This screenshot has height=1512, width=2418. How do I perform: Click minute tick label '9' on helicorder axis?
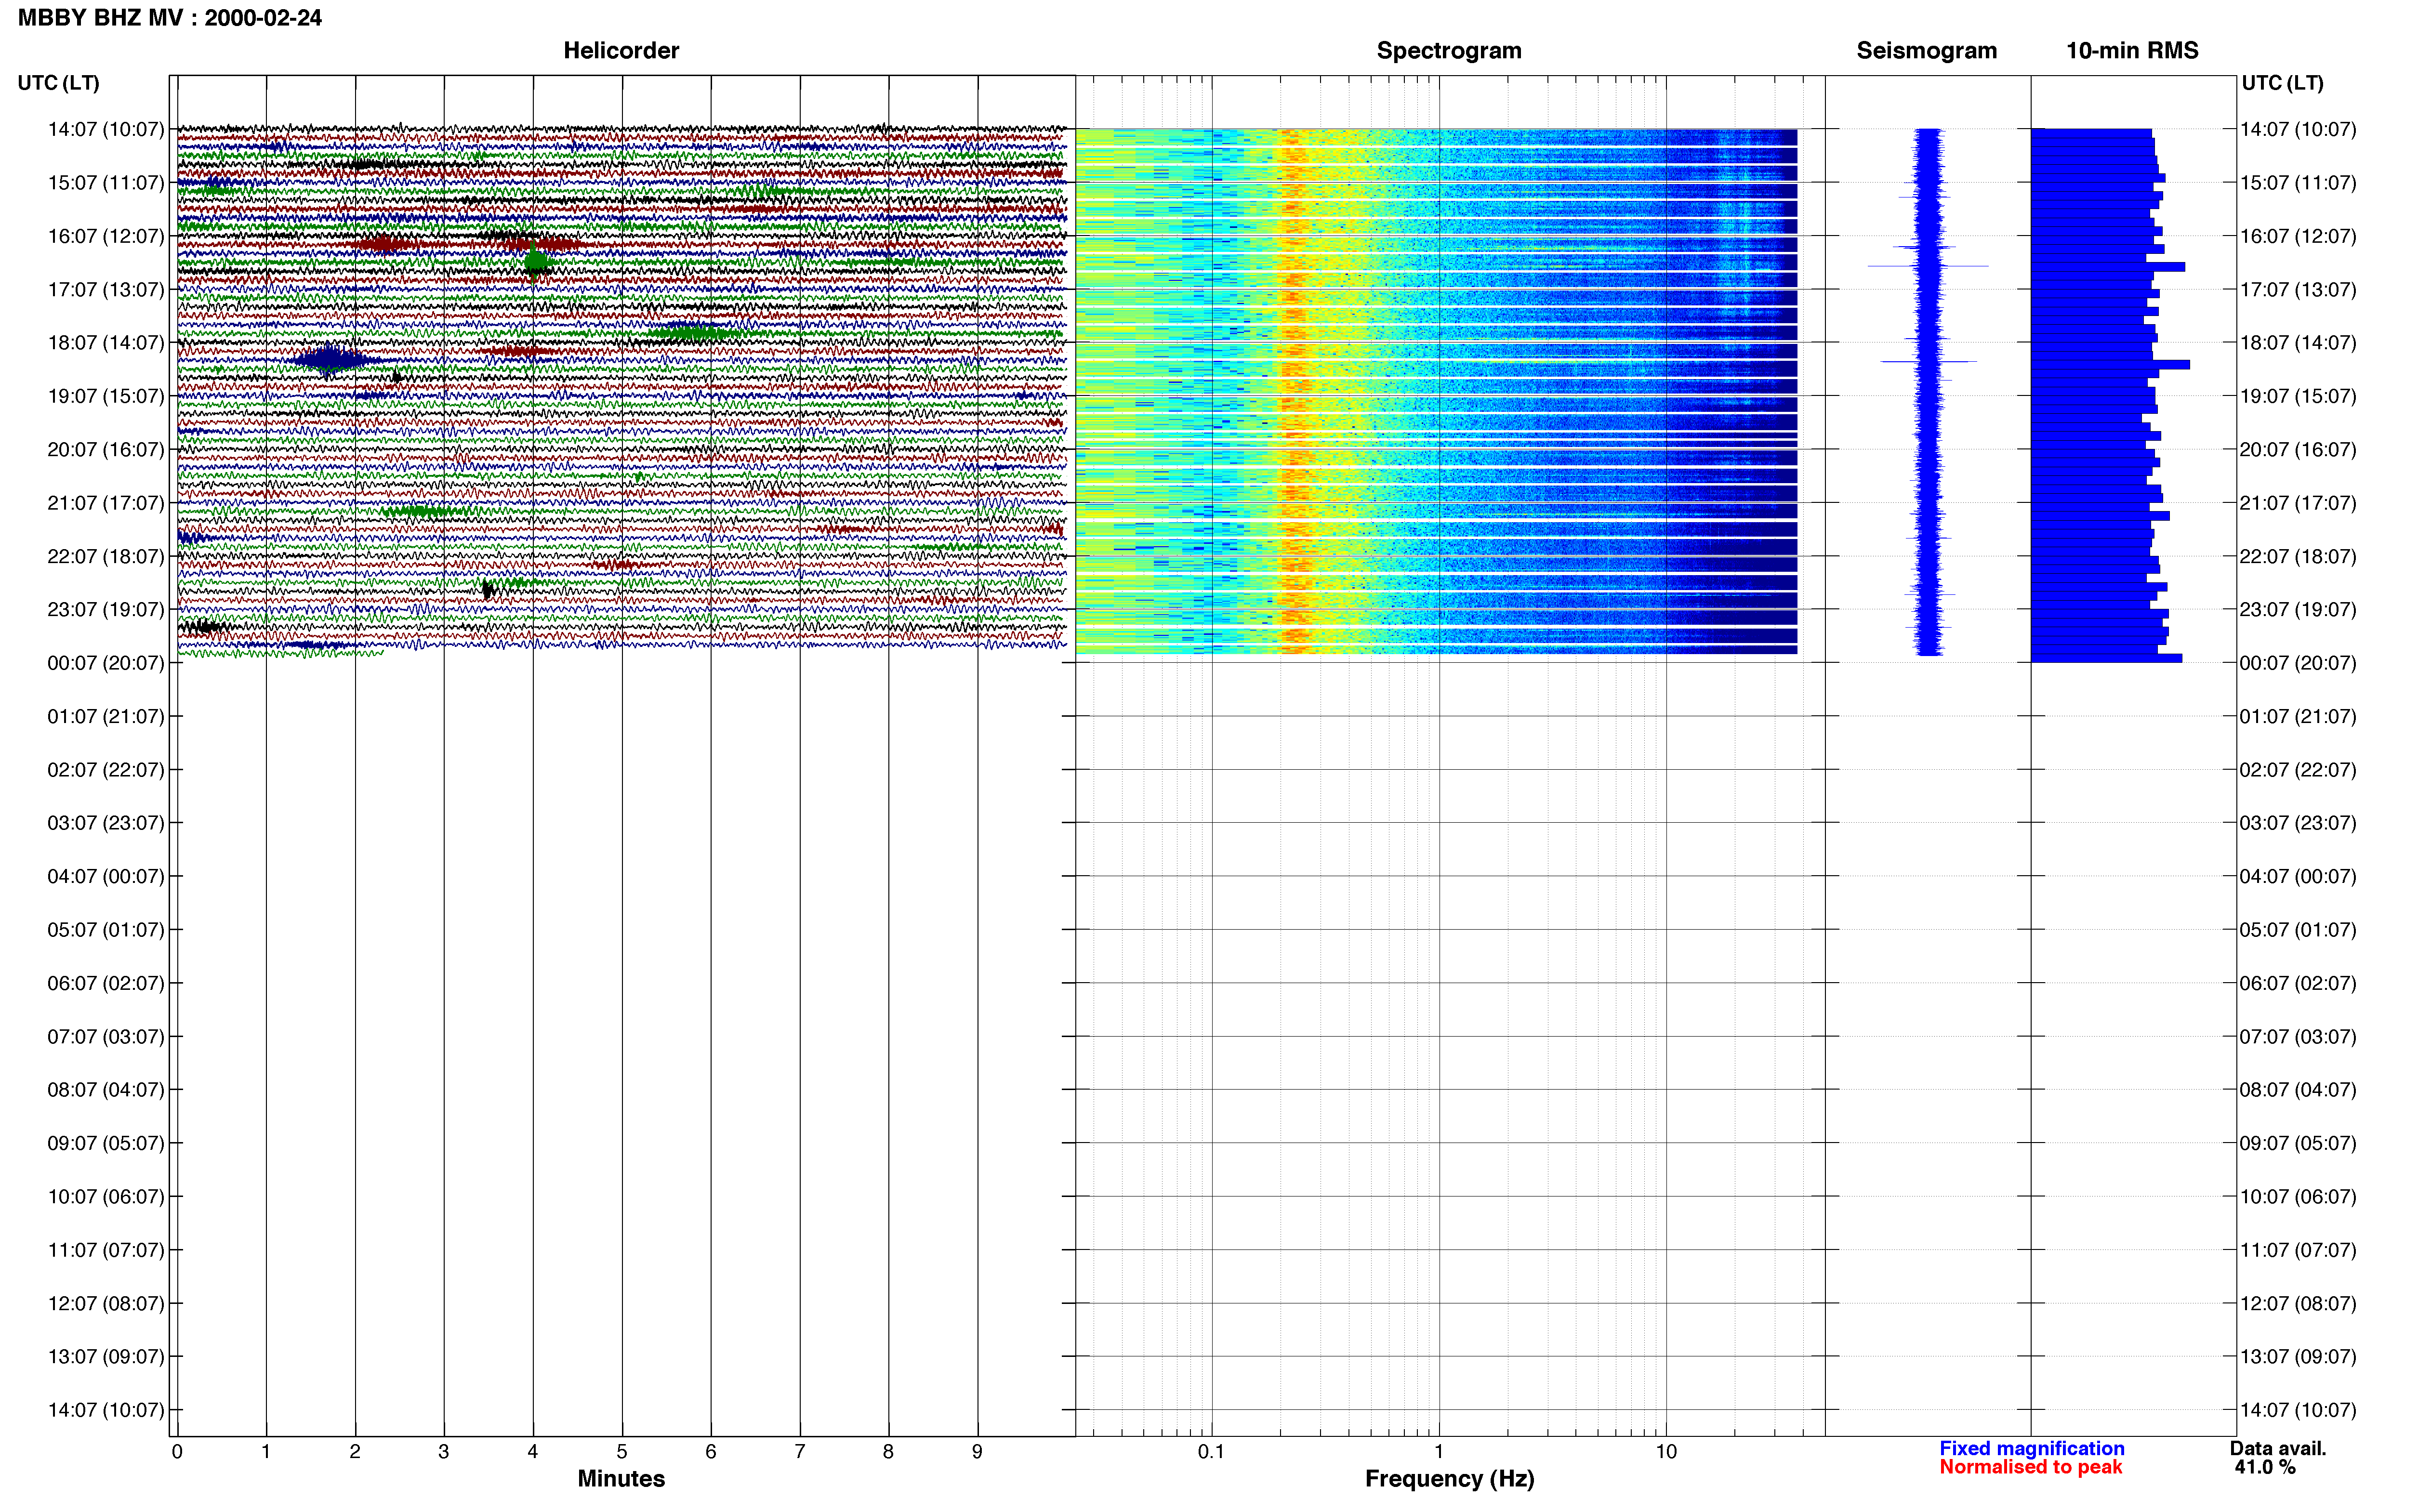[977, 1452]
